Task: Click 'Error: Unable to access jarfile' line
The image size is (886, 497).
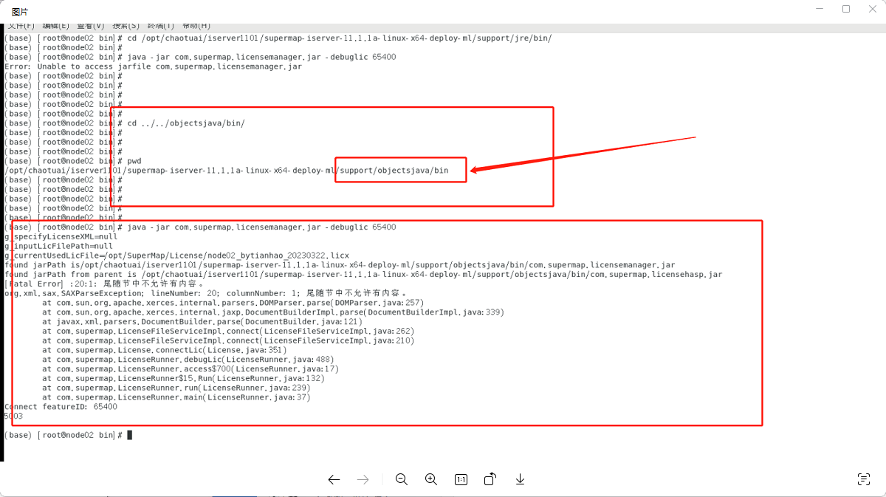Action: click(x=153, y=66)
